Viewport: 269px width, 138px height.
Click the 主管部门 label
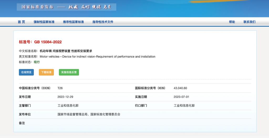[25, 106]
